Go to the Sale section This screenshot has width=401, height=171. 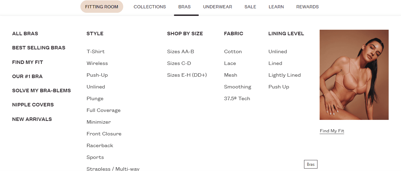click(x=250, y=7)
